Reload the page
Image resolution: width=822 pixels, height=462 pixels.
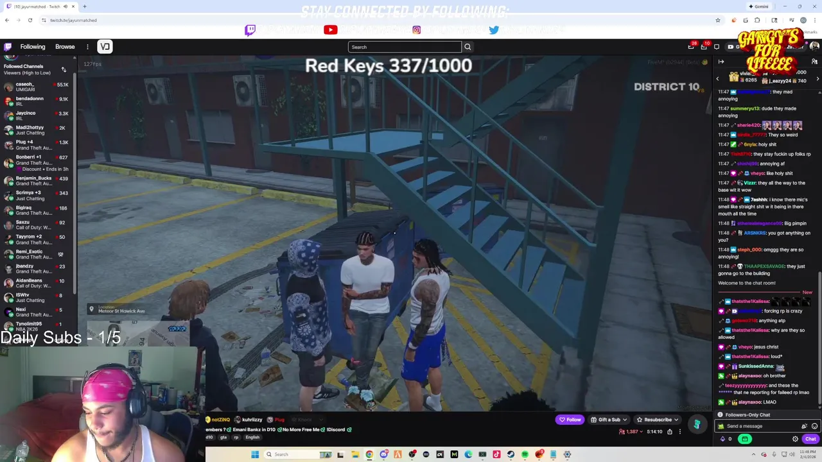(30, 20)
